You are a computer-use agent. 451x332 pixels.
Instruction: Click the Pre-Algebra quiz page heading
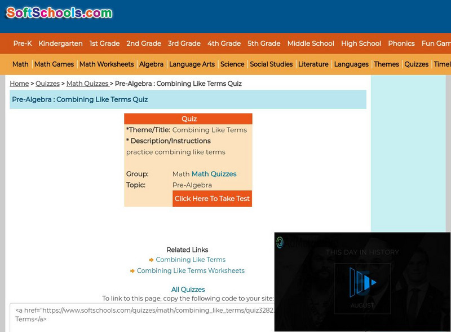coord(79,99)
